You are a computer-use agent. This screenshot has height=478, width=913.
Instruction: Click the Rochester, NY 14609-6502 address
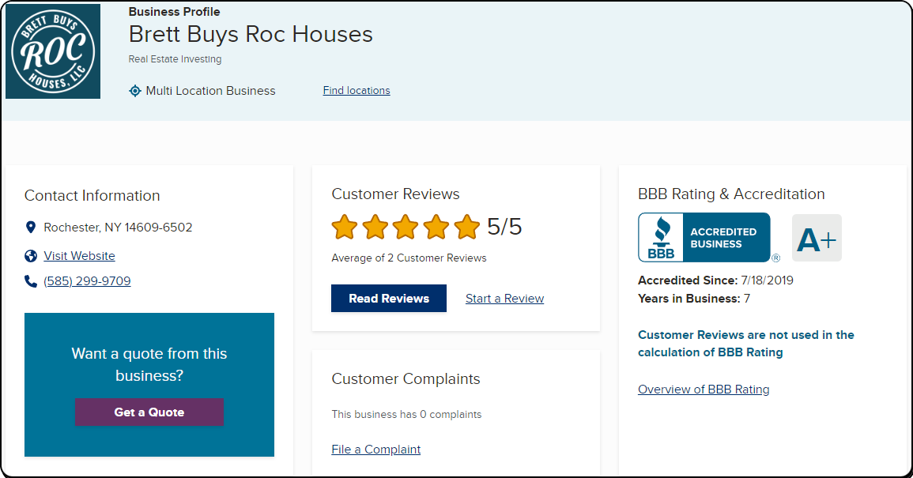point(118,227)
